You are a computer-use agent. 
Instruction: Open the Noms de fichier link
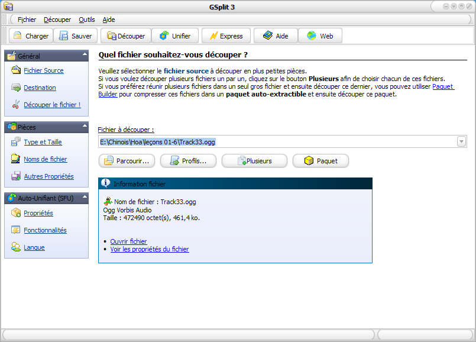[x=46, y=159]
